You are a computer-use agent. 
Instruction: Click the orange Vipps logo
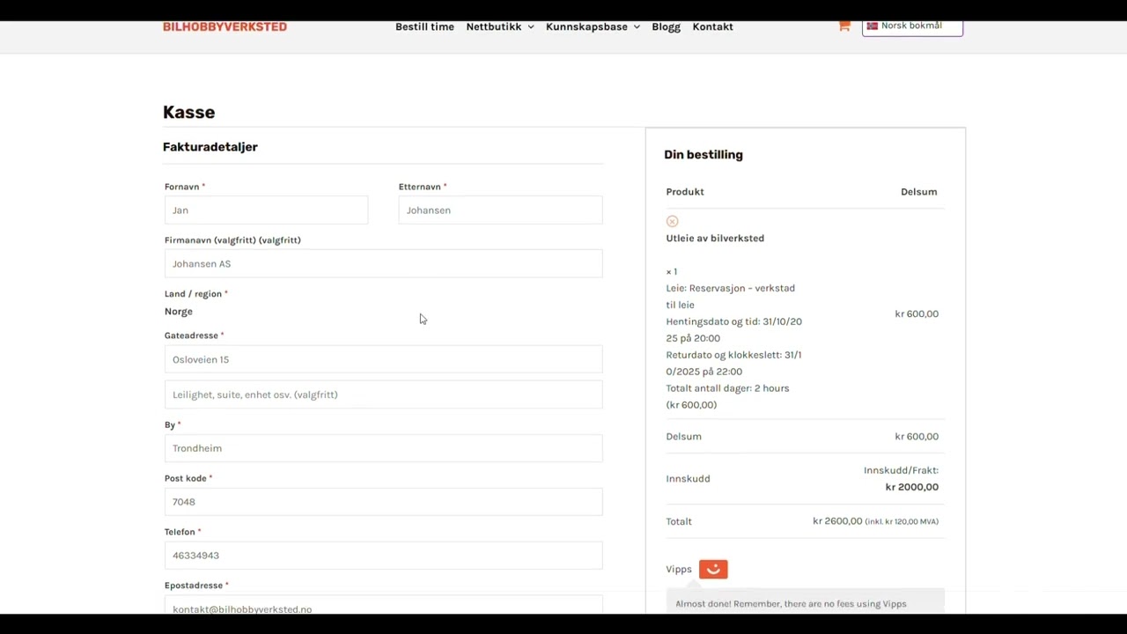tap(713, 570)
